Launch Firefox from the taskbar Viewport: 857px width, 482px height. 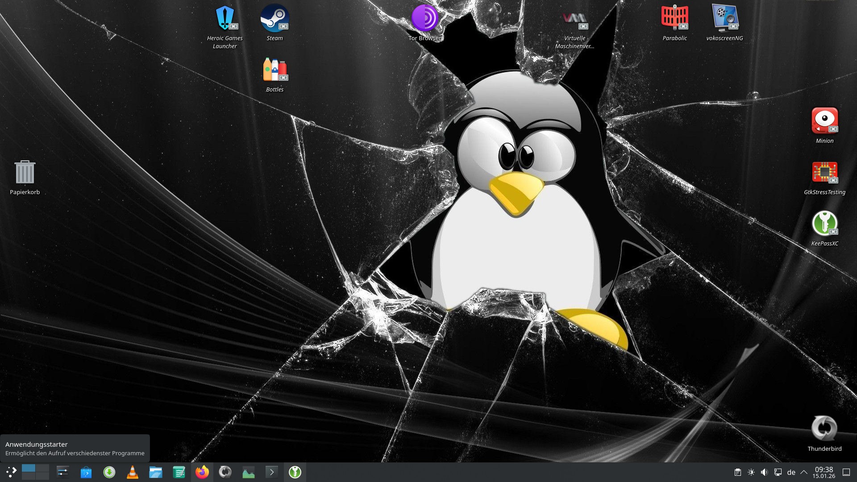tap(202, 472)
